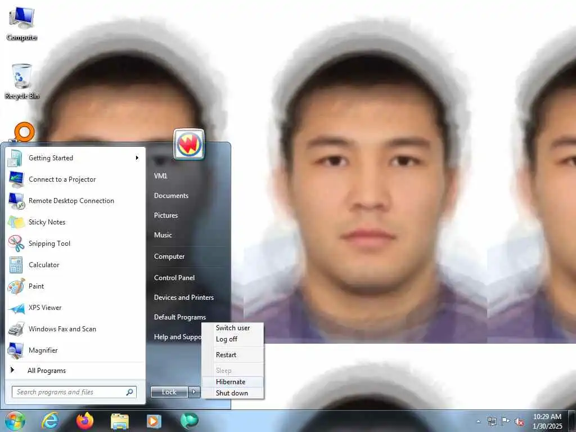Open Default Programs
Viewport: 576px width, 432px height.
179,317
